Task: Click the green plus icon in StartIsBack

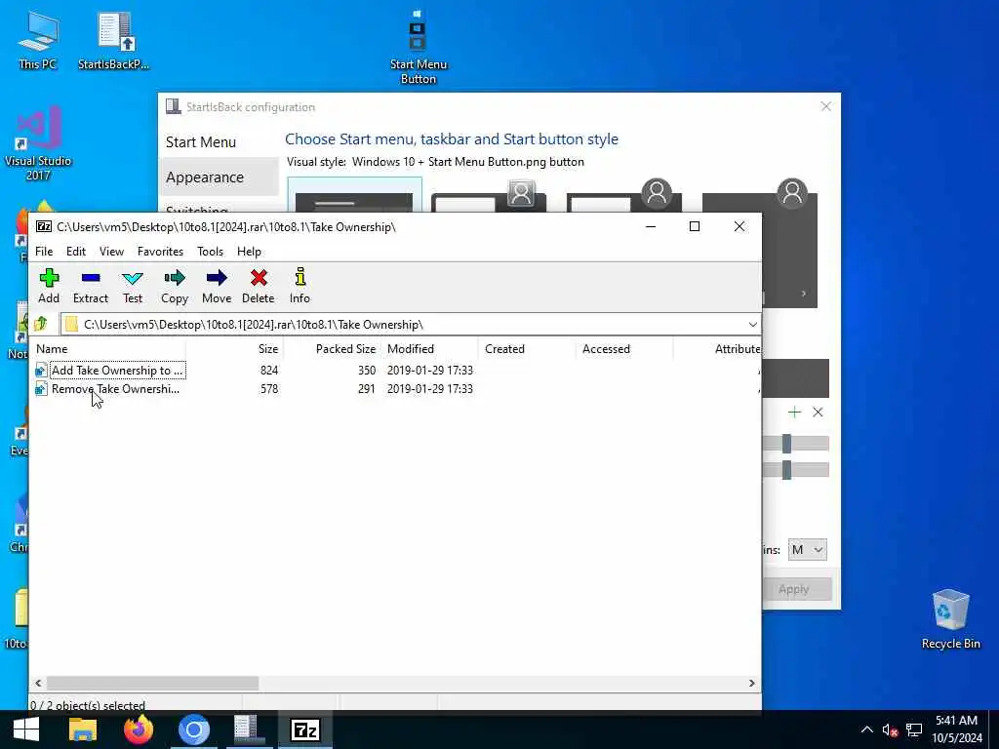Action: tap(794, 413)
